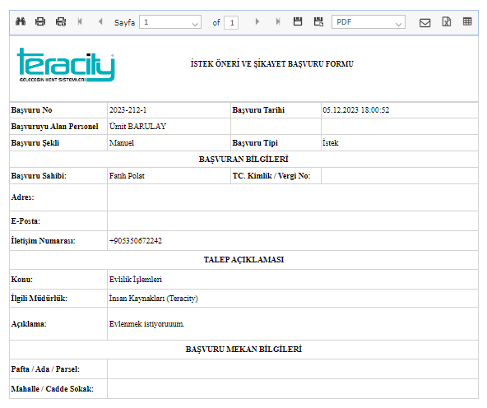The image size is (487, 408).
Task: Click the Evlilik İşlemleri subject text
Action: click(136, 280)
